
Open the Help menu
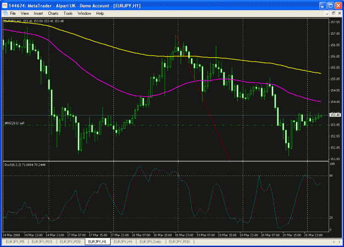[x=100, y=14]
